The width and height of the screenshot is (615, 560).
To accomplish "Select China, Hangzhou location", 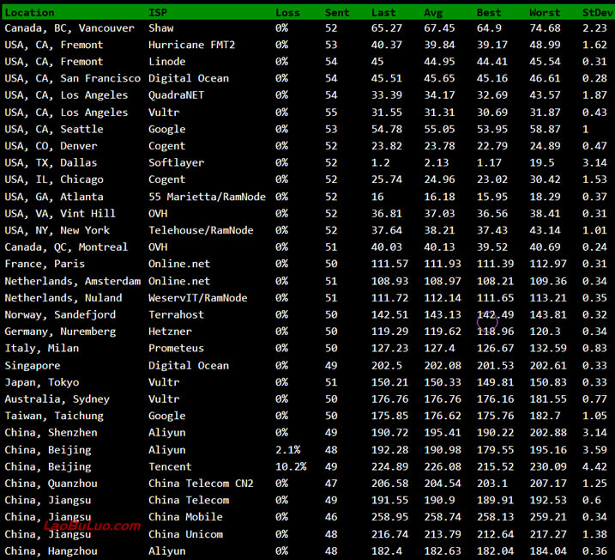I will 51,551.
